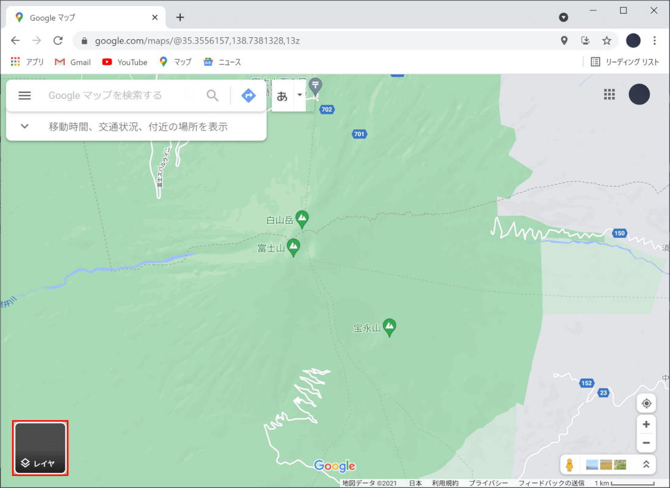Click the route 152 road shield
Screen dimensions: 670x488
tap(587, 383)
